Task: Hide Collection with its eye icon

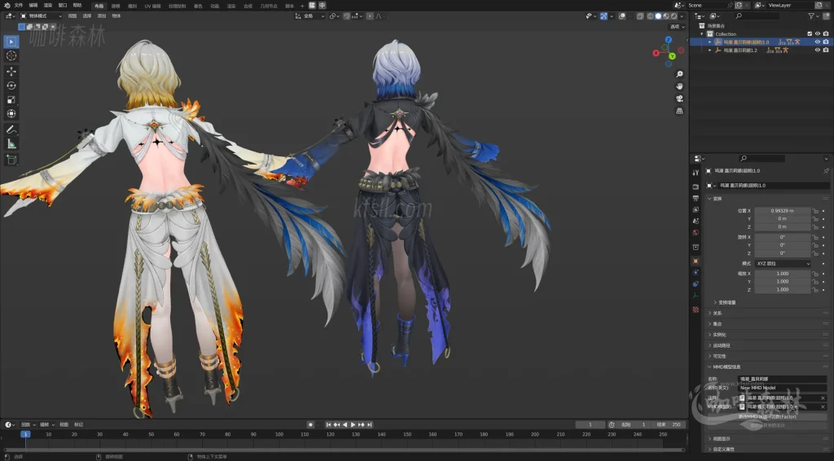Action: [x=818, y=33]
